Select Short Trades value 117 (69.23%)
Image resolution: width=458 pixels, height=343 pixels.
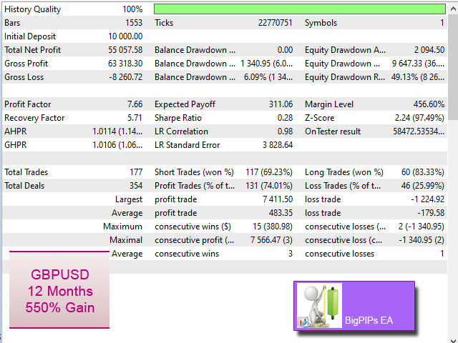click(269, 172)
